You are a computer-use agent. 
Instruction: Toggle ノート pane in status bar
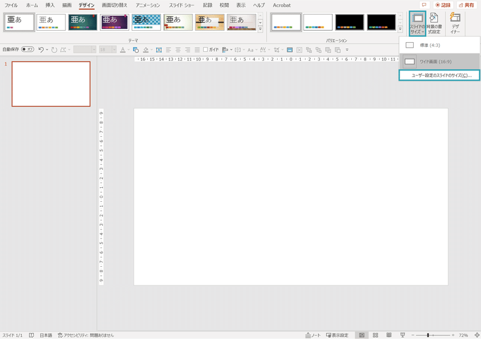click(313, 335)
